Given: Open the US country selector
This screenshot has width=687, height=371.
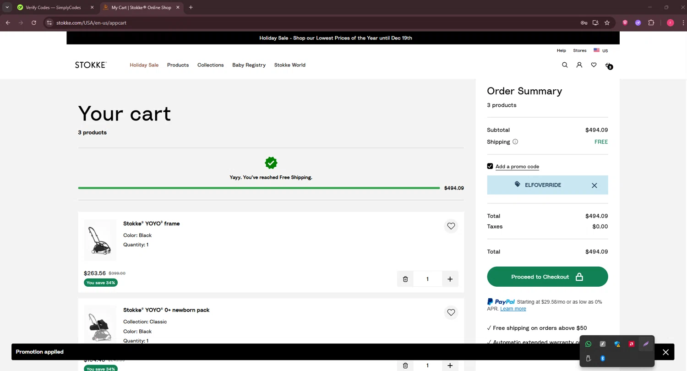Looking at the screenshot, I should point(600,51).
